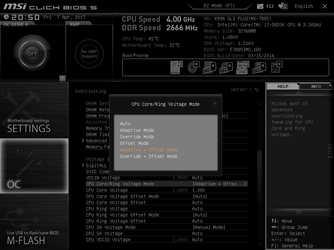Viewport: 334px width, 250px height.
Task: Edit the CPU Ring Voltage Offset Auto value
Action: tap(197, 221)
